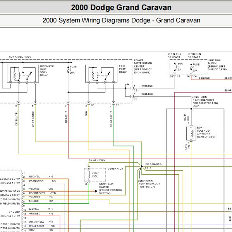The image size is (232, 232).
Task: Select "NEAR BREAKOUT FOR PDC-C7" note
Action: tap(149, 185)
